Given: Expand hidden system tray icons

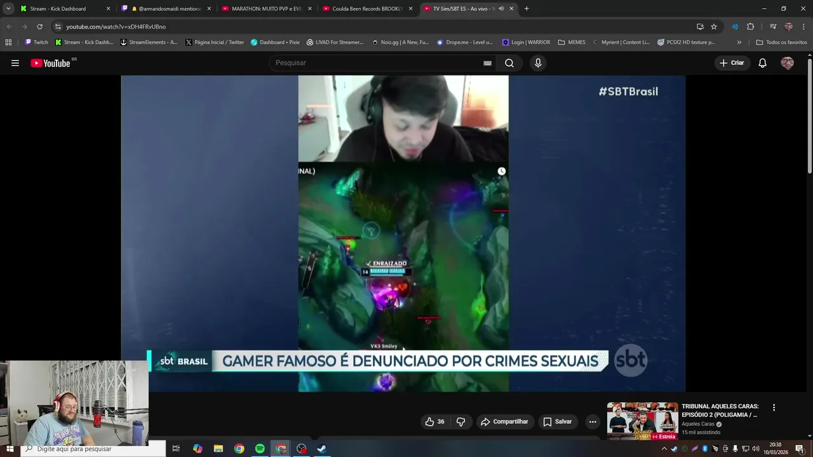Looking at the screenshot, I should tap(664, 449).
